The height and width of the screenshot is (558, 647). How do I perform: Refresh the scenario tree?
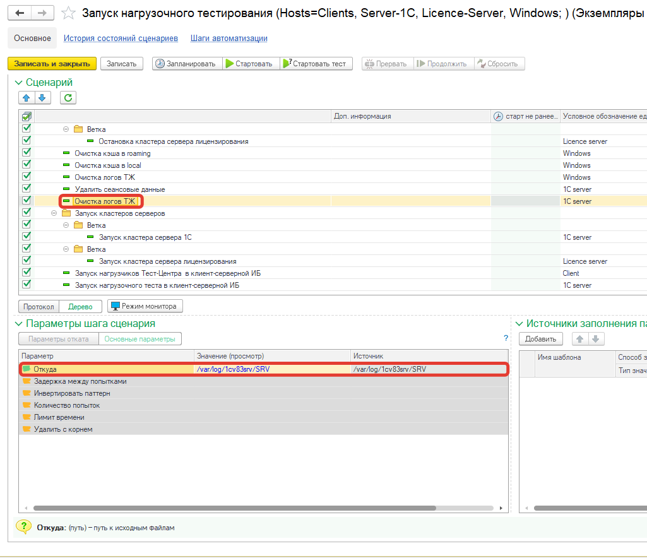point(68,97)
